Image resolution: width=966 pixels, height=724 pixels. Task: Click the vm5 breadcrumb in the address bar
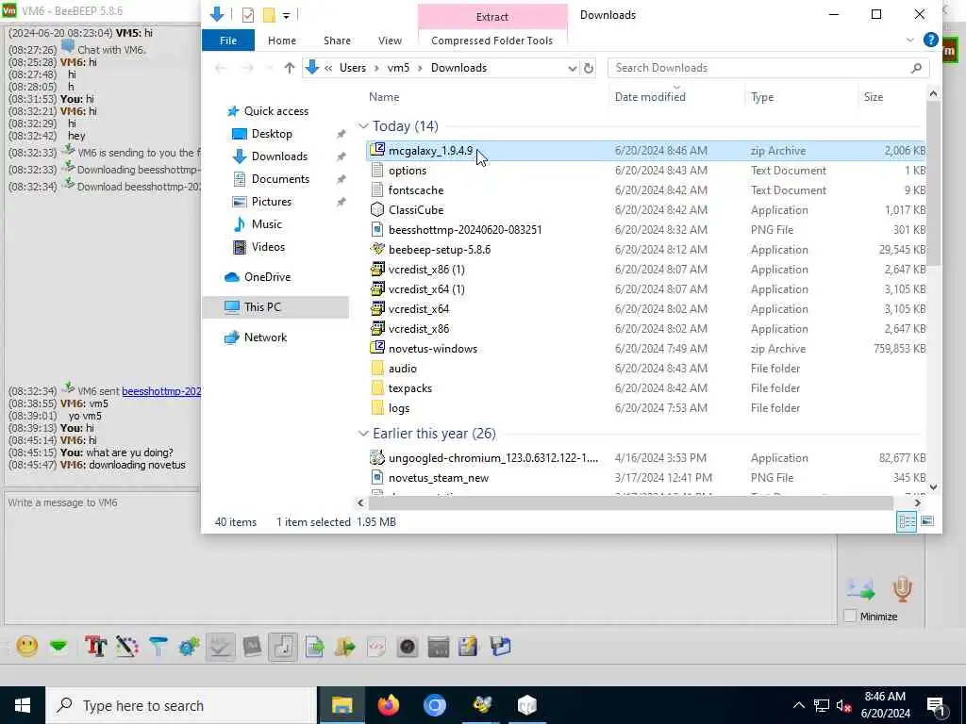398,68
